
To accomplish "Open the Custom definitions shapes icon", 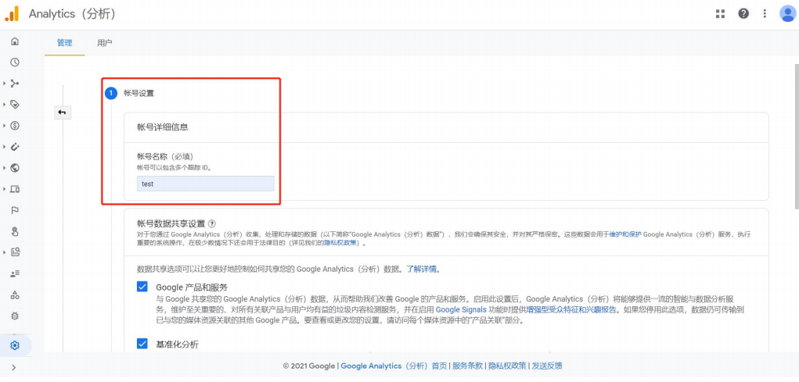I will (15, 295).
